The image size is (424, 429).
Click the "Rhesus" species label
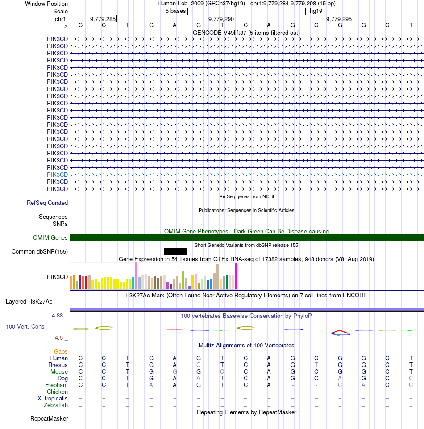(58, 365)
